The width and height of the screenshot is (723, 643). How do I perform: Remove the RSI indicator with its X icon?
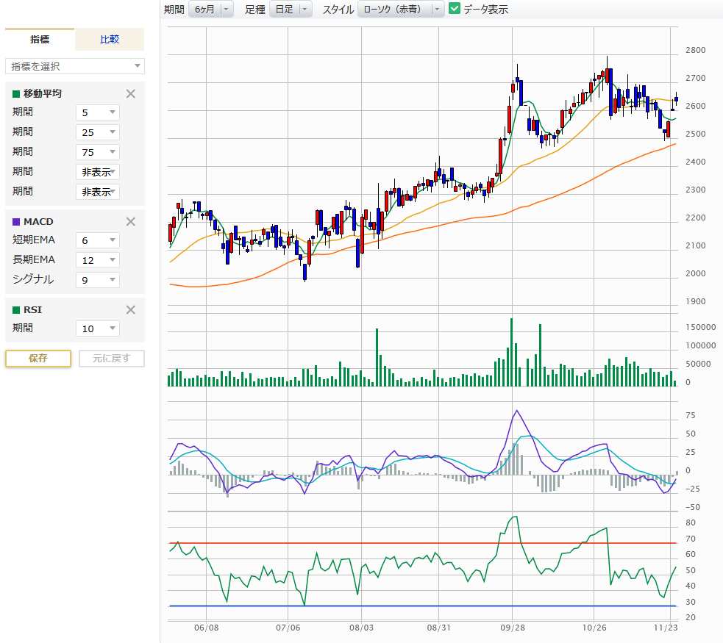coord(131,309)
